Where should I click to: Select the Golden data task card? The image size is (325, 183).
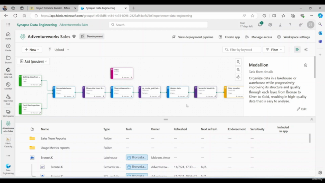click(178, 92)
